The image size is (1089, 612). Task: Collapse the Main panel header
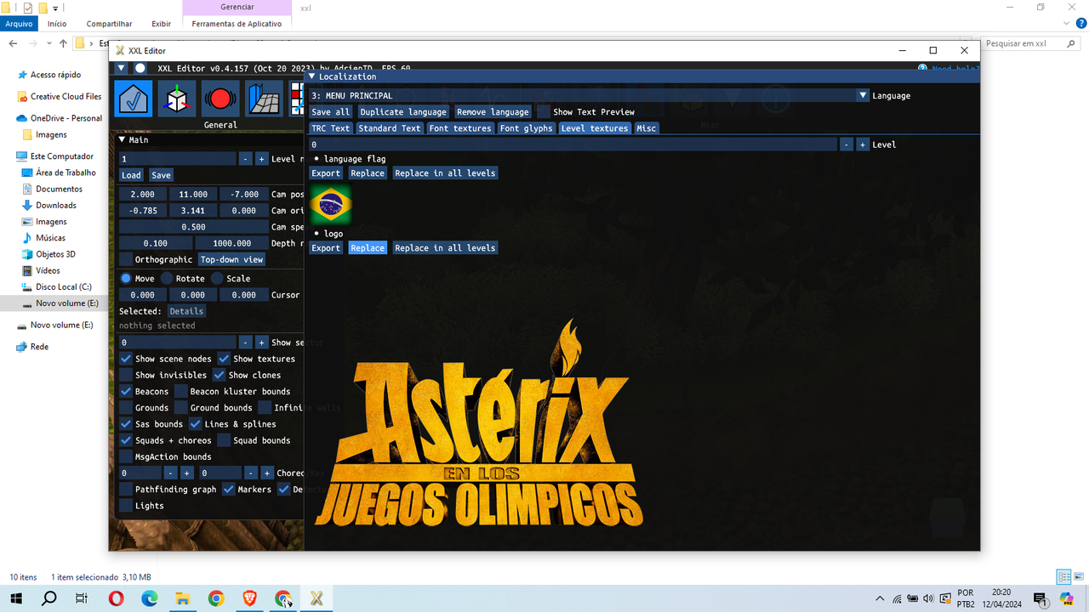pos(122,139)
